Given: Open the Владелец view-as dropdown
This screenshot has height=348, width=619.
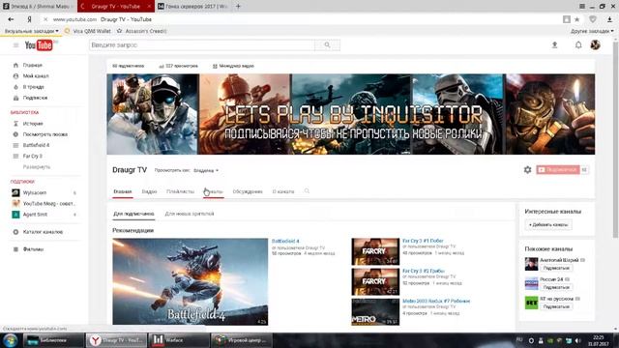Looking at the screenshot, I should click(x=206, y=170).
